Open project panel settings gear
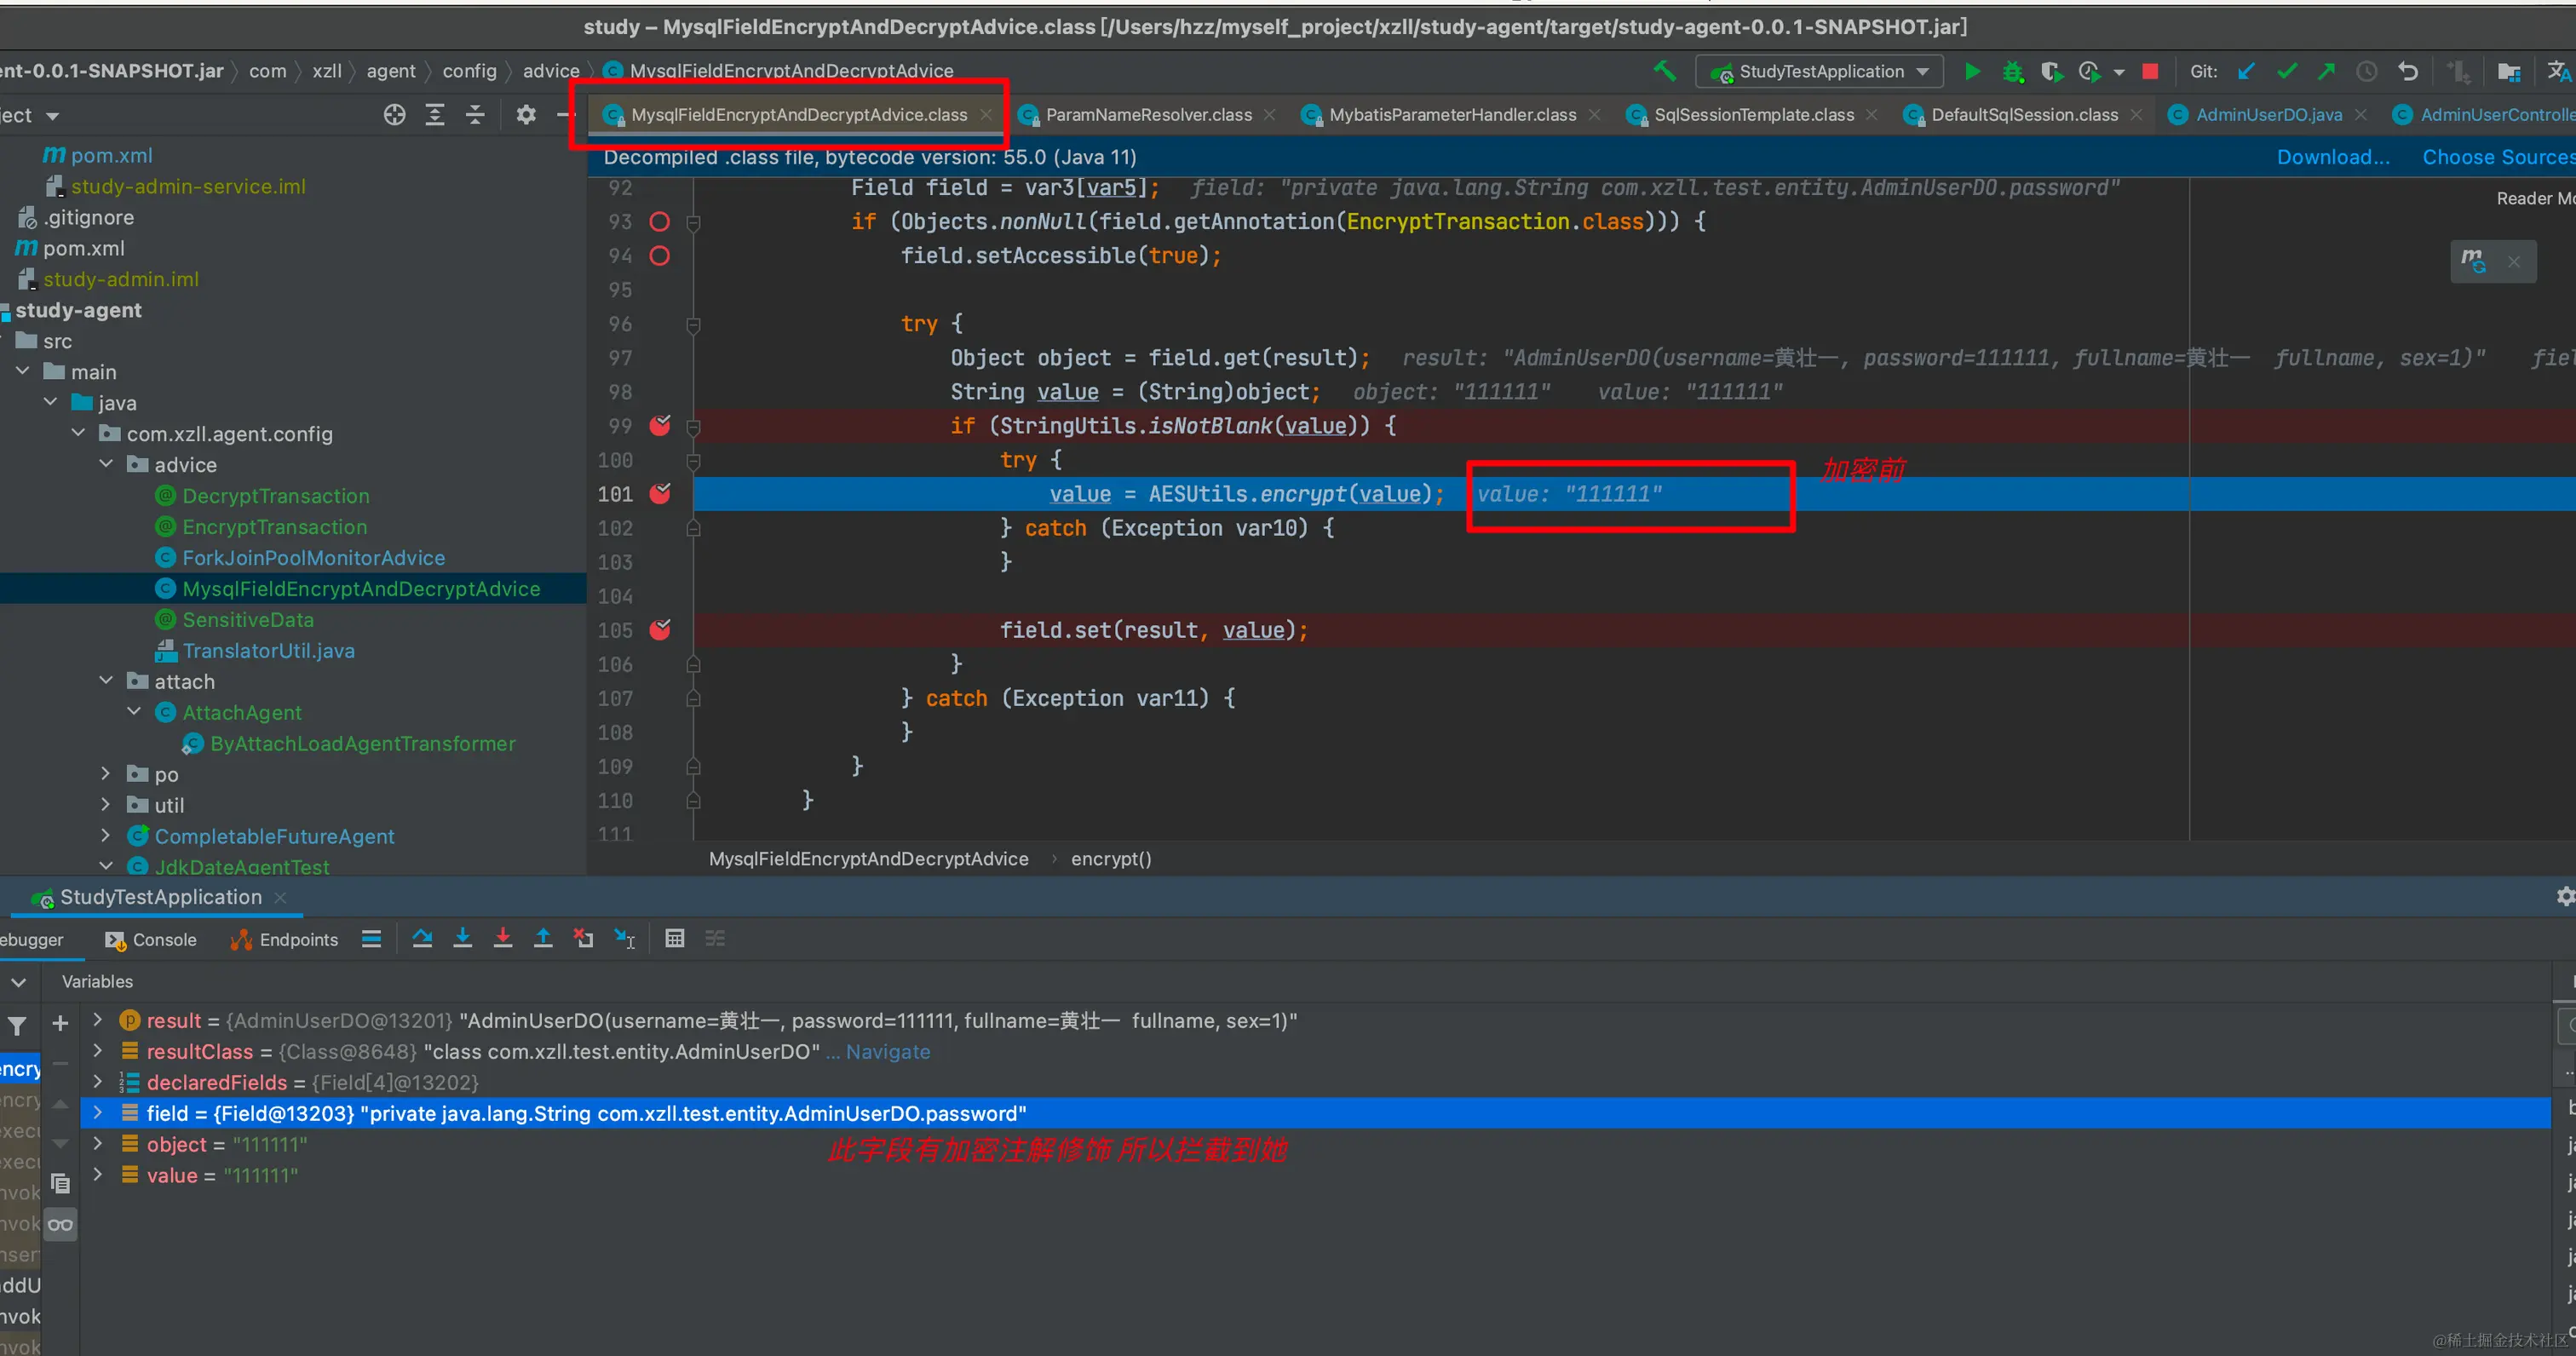 (526, 115)
